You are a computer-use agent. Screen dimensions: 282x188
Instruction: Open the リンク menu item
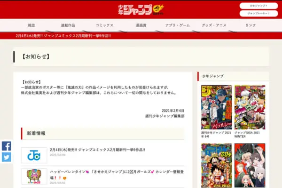251,25
